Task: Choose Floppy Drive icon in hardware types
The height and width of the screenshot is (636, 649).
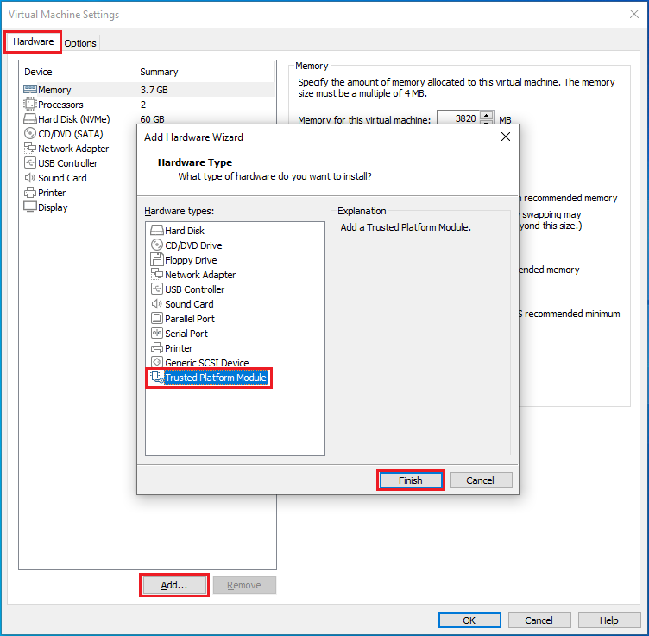Action: pyautogui.click(x=157, y=259)
